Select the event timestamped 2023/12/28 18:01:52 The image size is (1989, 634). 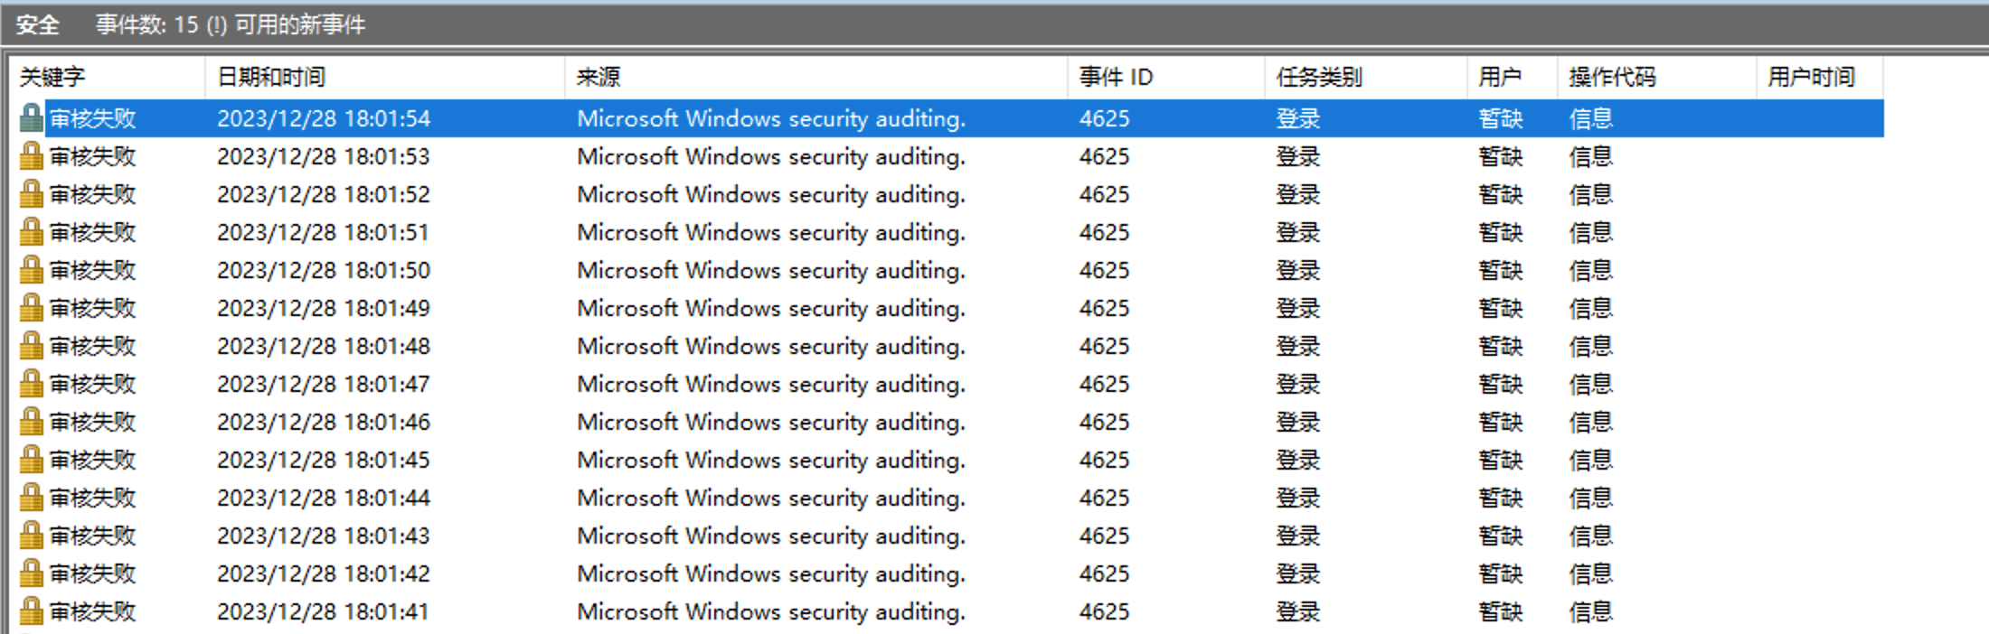tap(323, 194)
